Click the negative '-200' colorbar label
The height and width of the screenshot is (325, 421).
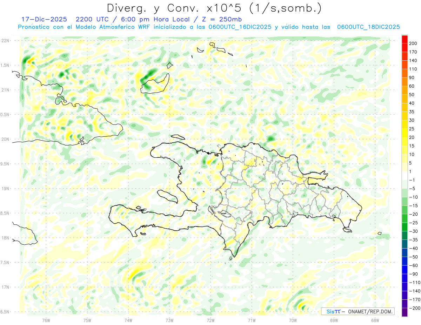pos(415,308)
